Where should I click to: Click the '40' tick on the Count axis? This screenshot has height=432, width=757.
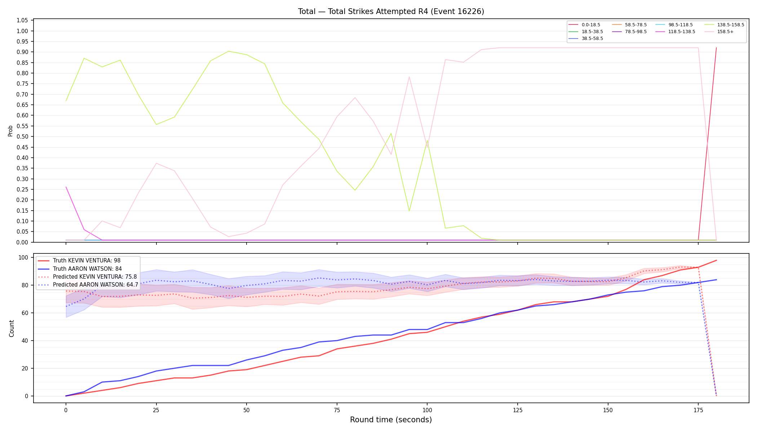tap(25, 341)
